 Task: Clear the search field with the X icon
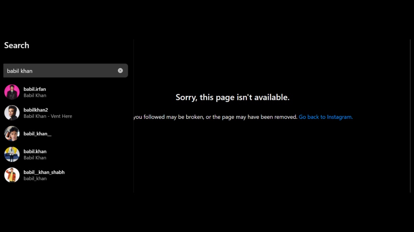tap(120, 70)
